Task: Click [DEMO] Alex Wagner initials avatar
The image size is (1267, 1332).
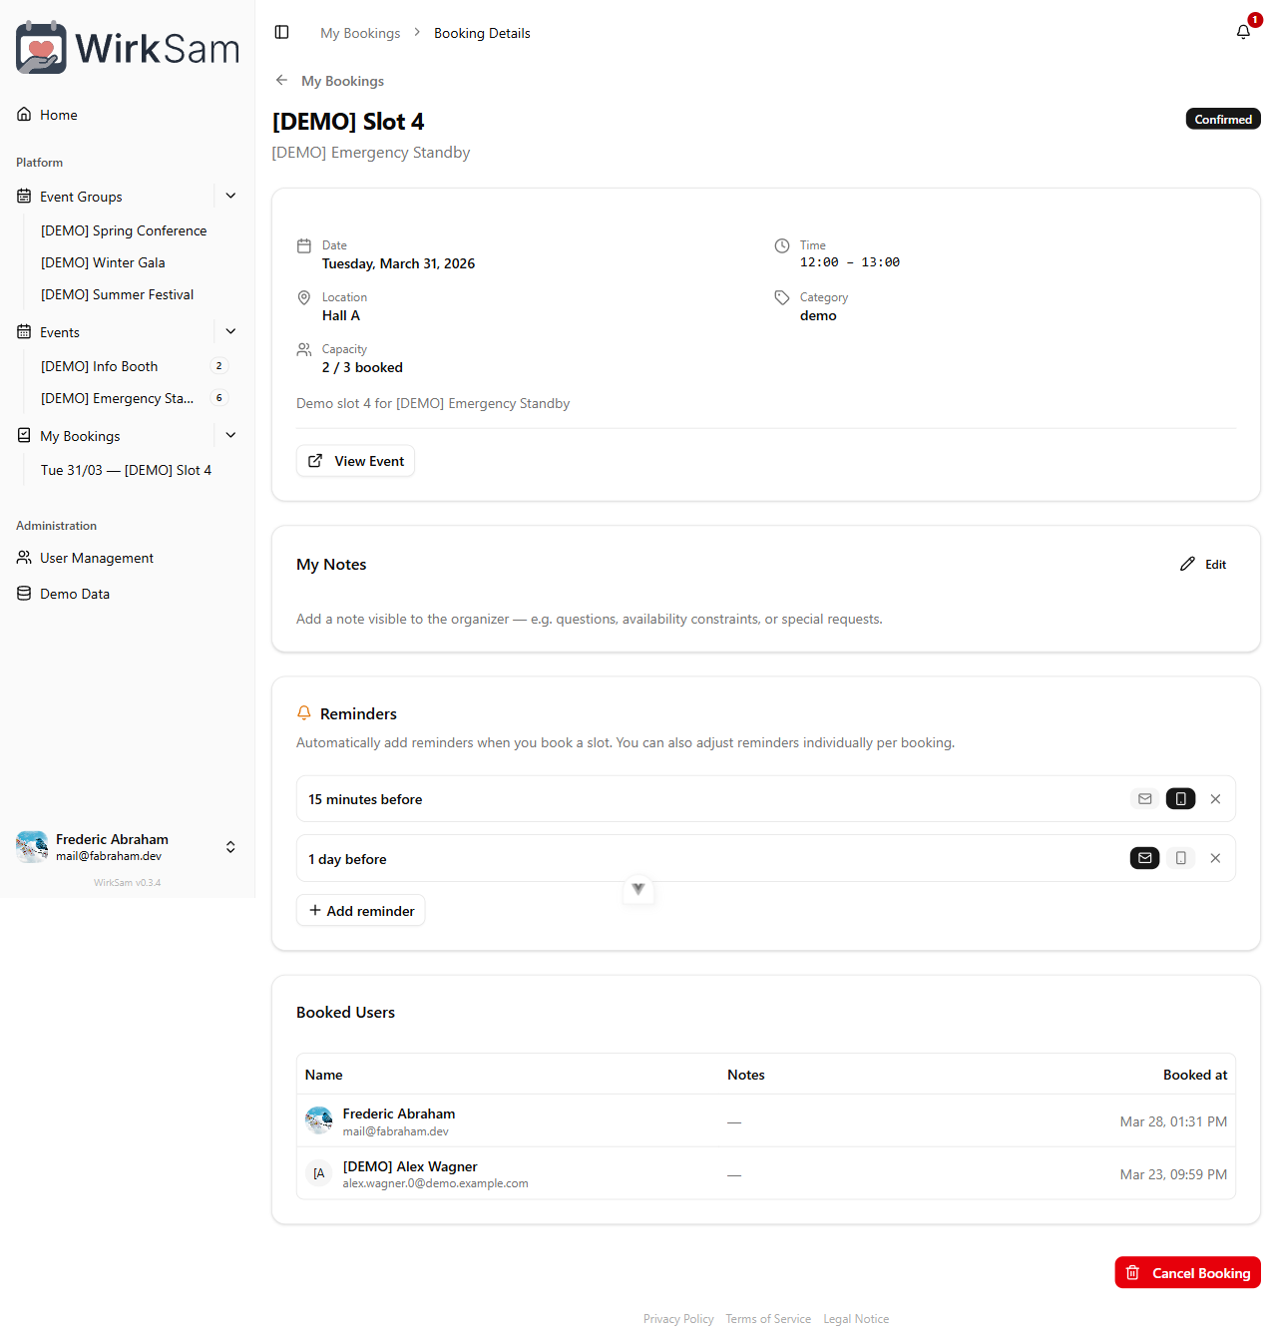Action: [319, 1173]
